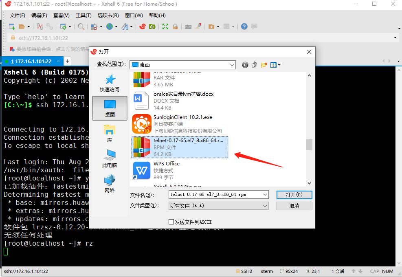402x277 pixels.
Task: Click the New session toolbar icon
Action: point(12,26)
